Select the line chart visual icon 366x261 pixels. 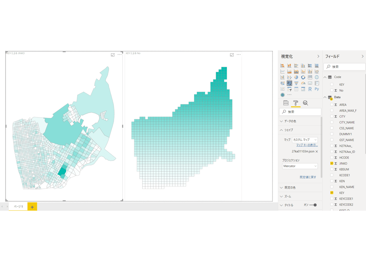282,72
